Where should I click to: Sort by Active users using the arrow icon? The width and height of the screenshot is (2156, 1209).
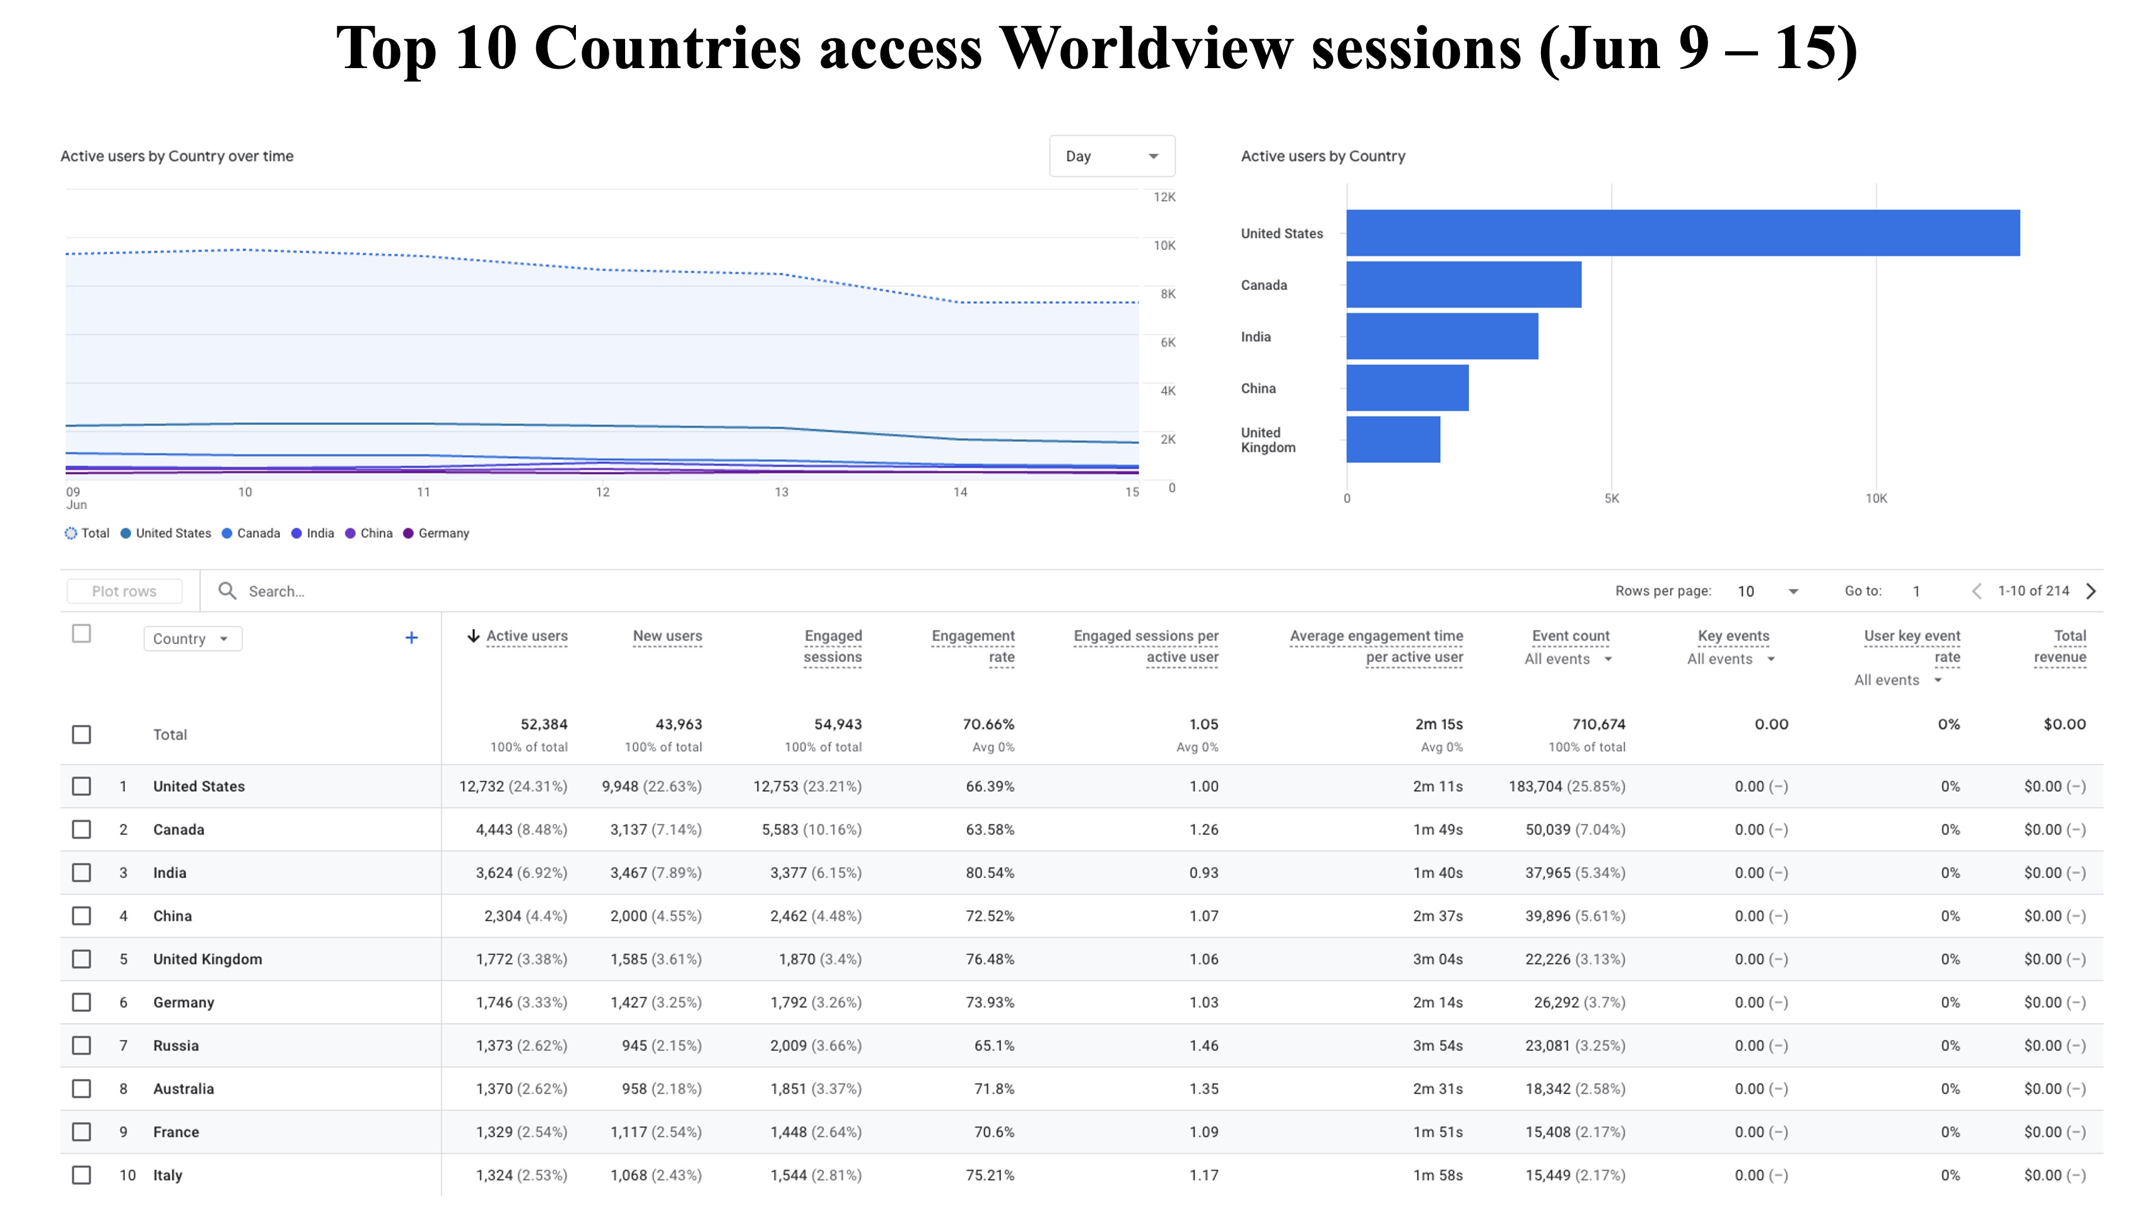point(474,636)
